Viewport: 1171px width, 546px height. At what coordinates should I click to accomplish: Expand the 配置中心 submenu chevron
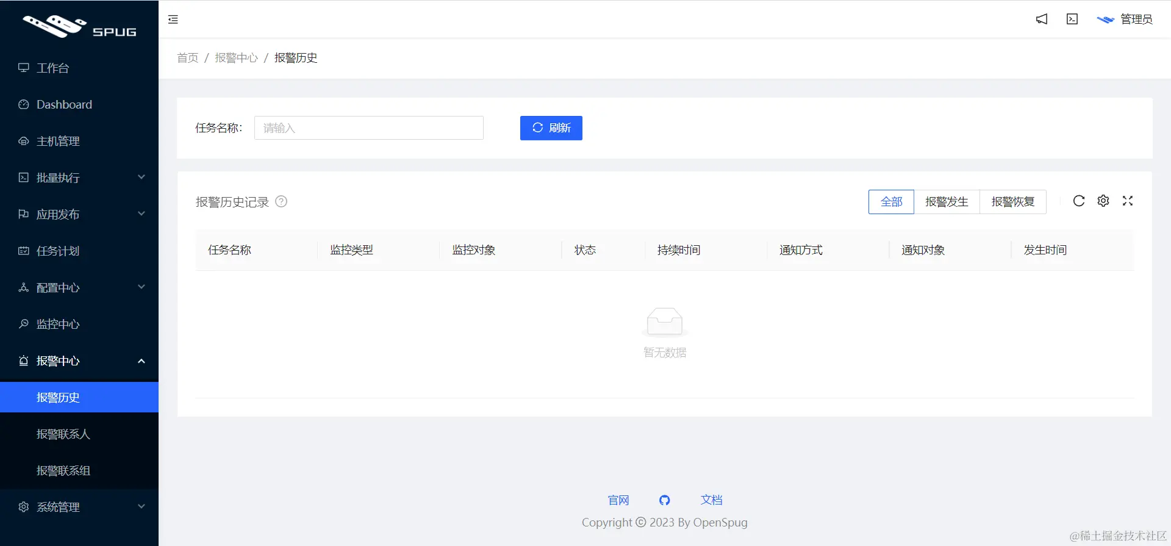(141, 287)
